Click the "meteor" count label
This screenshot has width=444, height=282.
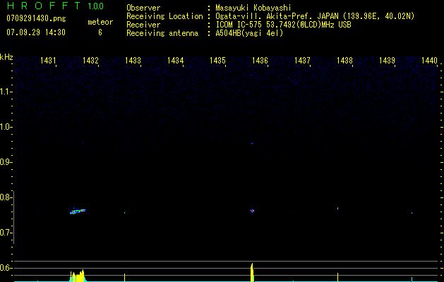[x=100, y=22]
